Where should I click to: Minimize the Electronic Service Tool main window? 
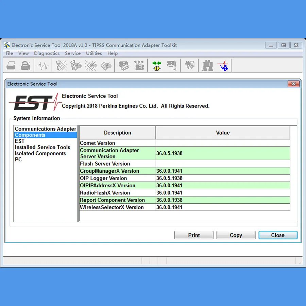pyautogui.click(x=271, y=45)
